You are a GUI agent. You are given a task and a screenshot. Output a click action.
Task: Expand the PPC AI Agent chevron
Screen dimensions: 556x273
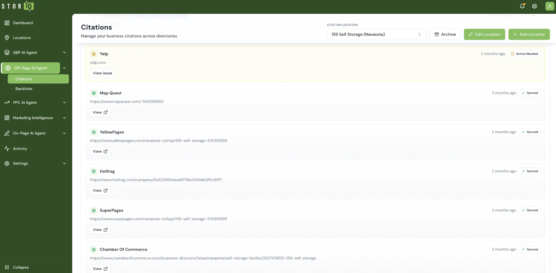[x=64, y=102]
